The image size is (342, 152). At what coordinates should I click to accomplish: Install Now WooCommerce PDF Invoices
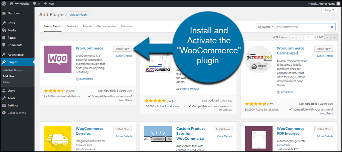click(x=324, y=129)
